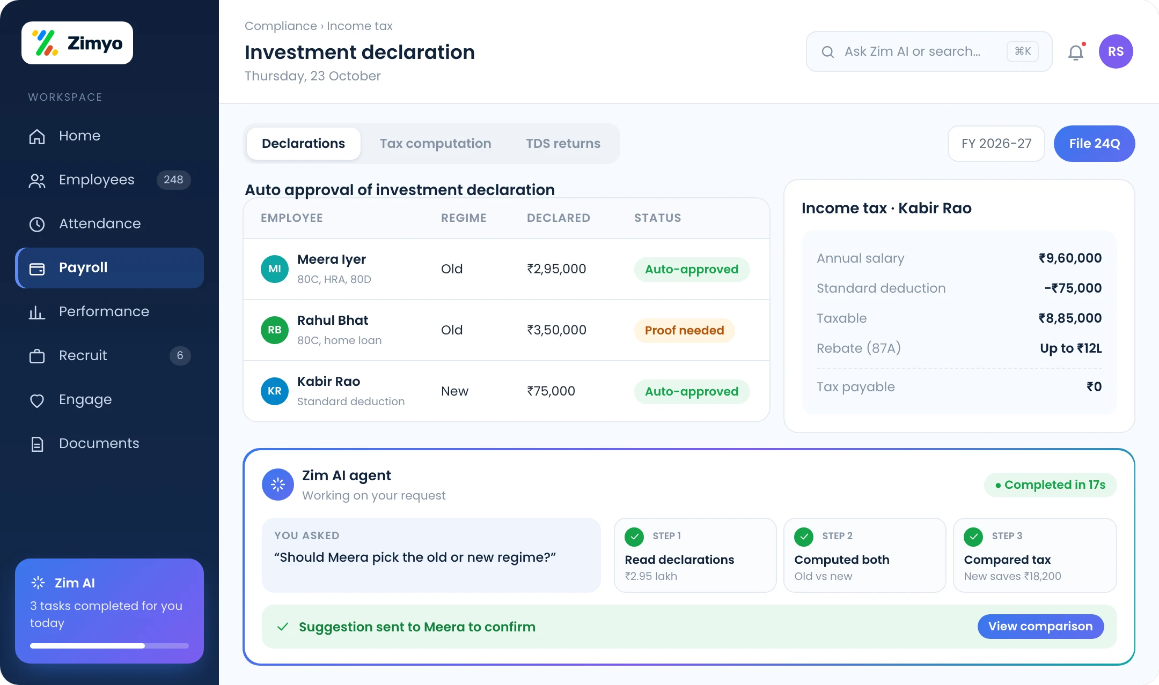
Task: Click the Recruit 6 count badge
Action: [x=180, y=356]
